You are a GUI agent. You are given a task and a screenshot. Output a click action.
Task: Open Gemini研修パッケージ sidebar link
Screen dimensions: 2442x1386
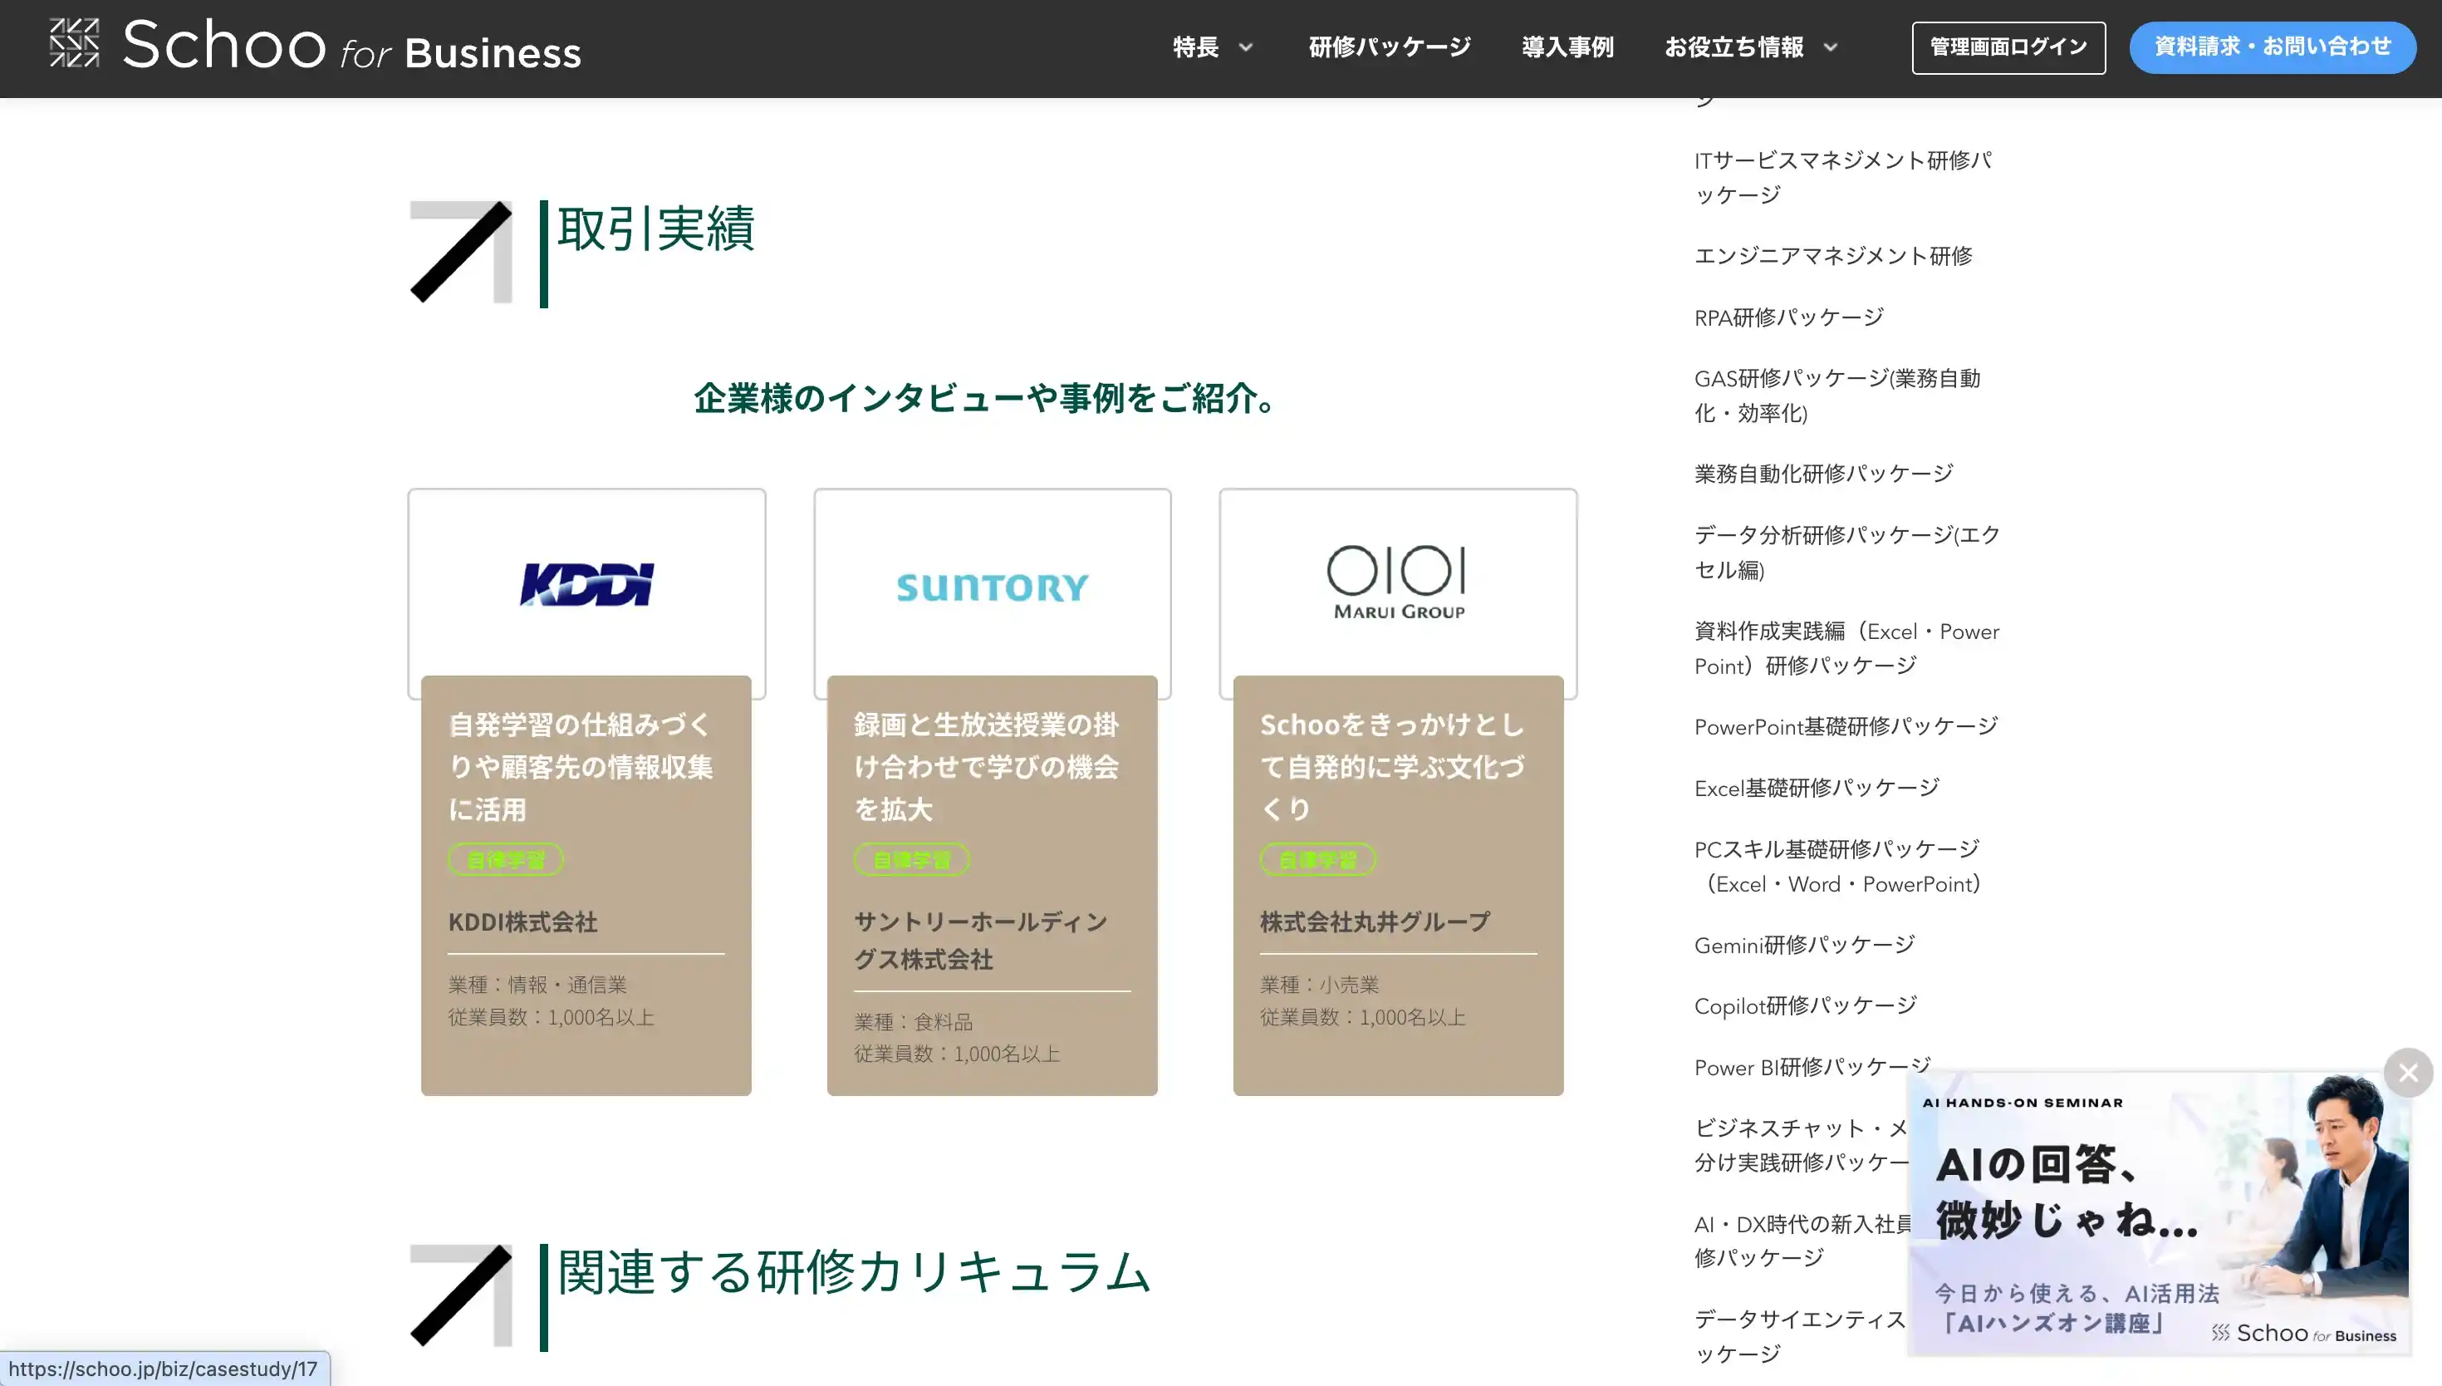coord(1805,944)
